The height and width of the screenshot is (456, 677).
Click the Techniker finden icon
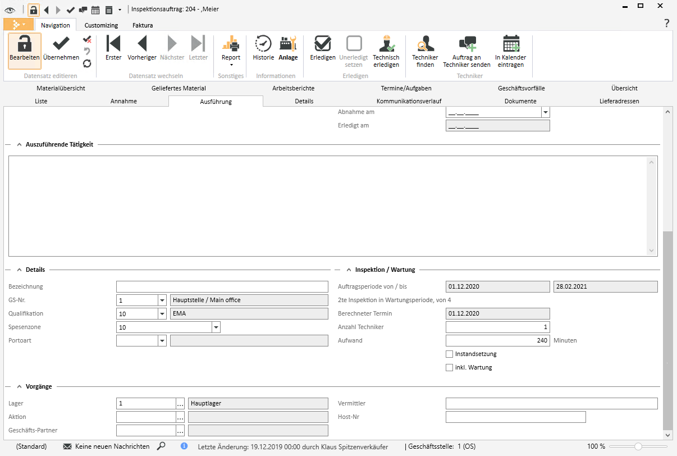(425, 44)
